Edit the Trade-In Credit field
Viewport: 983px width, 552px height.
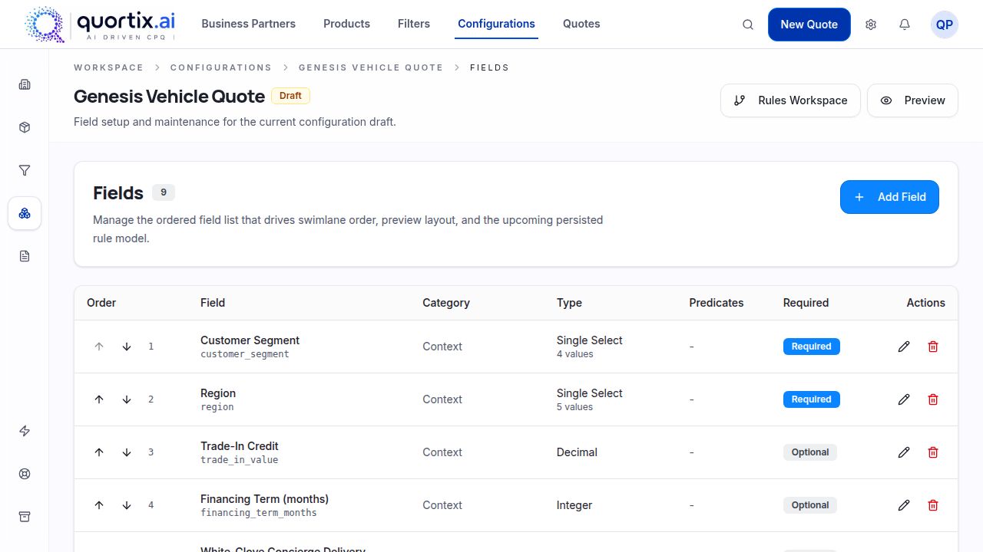click(904, 452)
